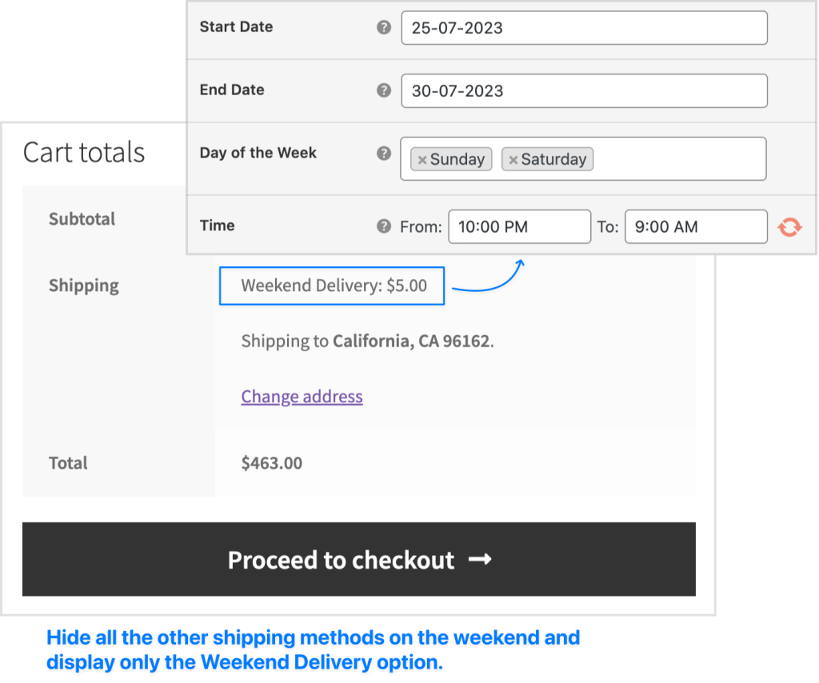Click the Day of the Week help icon
819x683 pixels.
[x=384, y=153]
